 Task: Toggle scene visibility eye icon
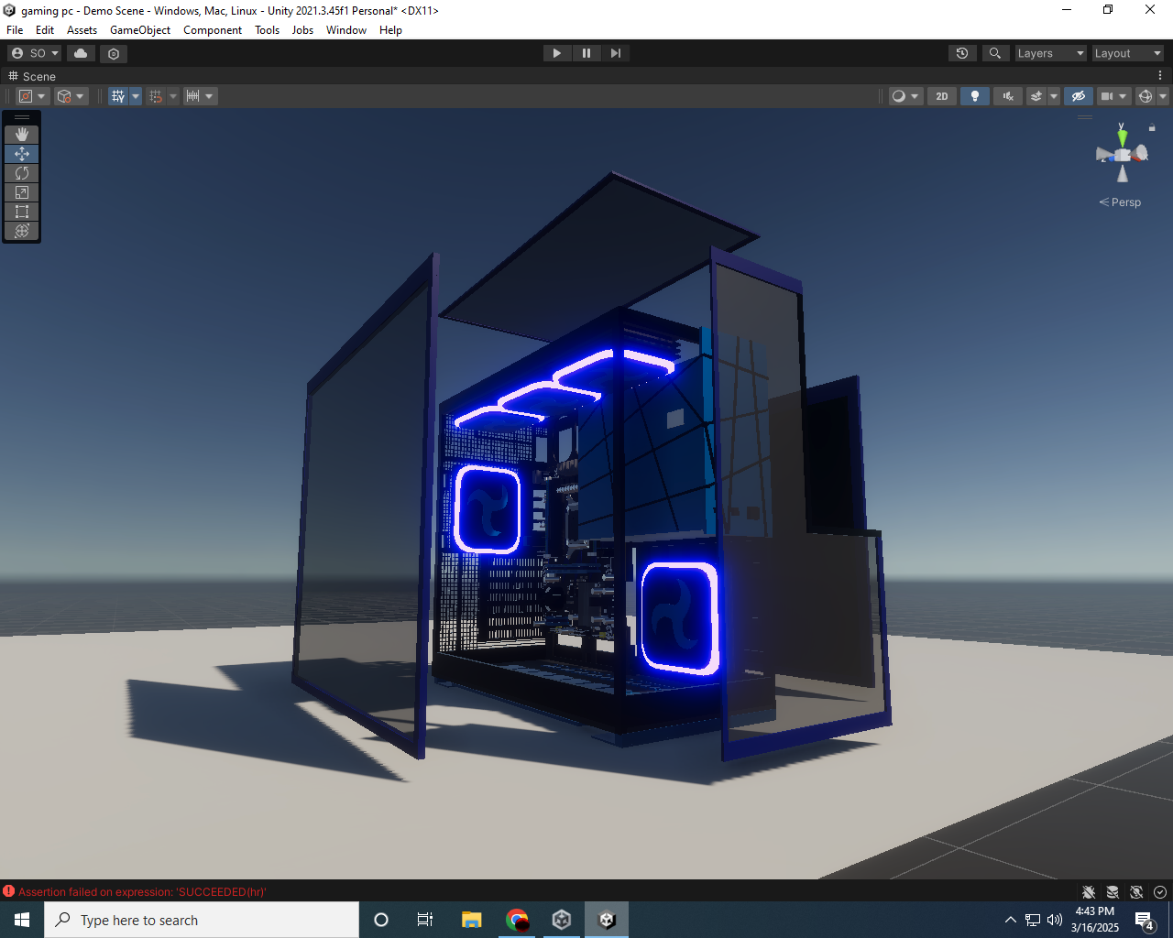(x=1079, y=96)
